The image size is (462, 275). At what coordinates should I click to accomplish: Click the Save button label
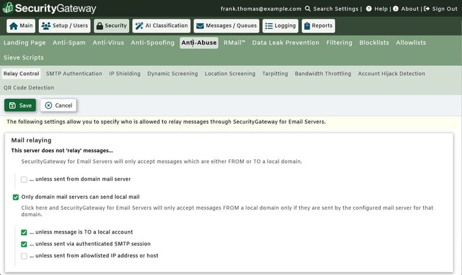point(25,105)
